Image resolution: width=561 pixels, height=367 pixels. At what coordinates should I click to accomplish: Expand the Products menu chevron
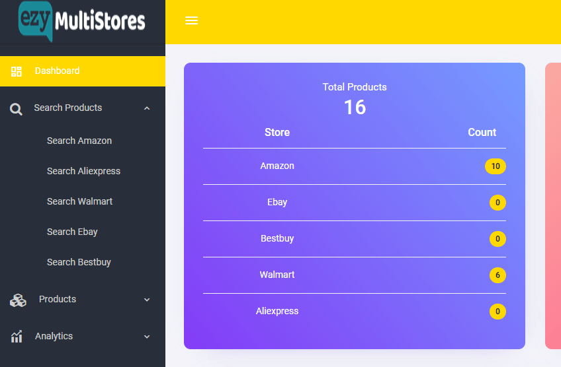point(147,300)
